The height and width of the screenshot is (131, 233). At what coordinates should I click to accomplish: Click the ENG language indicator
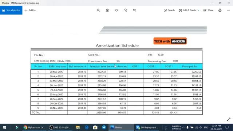pos(206,127)
